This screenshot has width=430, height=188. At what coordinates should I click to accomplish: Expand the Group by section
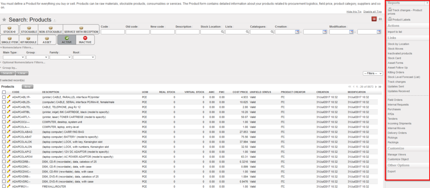9,68
